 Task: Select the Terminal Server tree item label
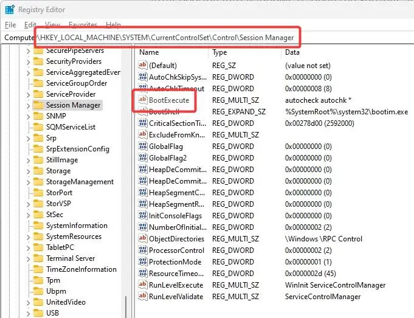[71, 258]
